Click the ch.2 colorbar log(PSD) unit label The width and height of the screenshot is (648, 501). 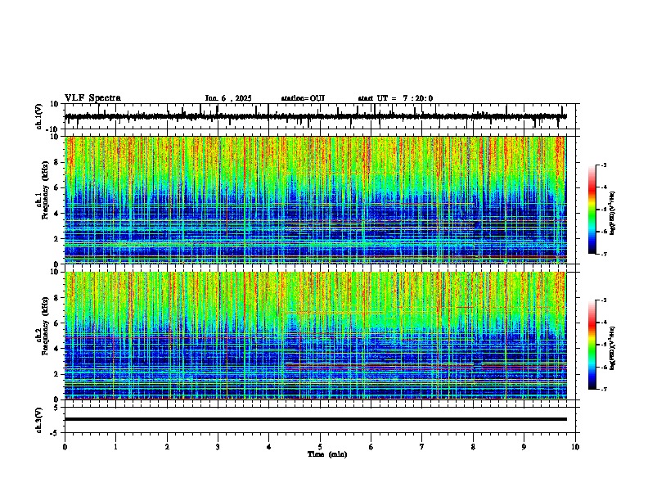613,349
